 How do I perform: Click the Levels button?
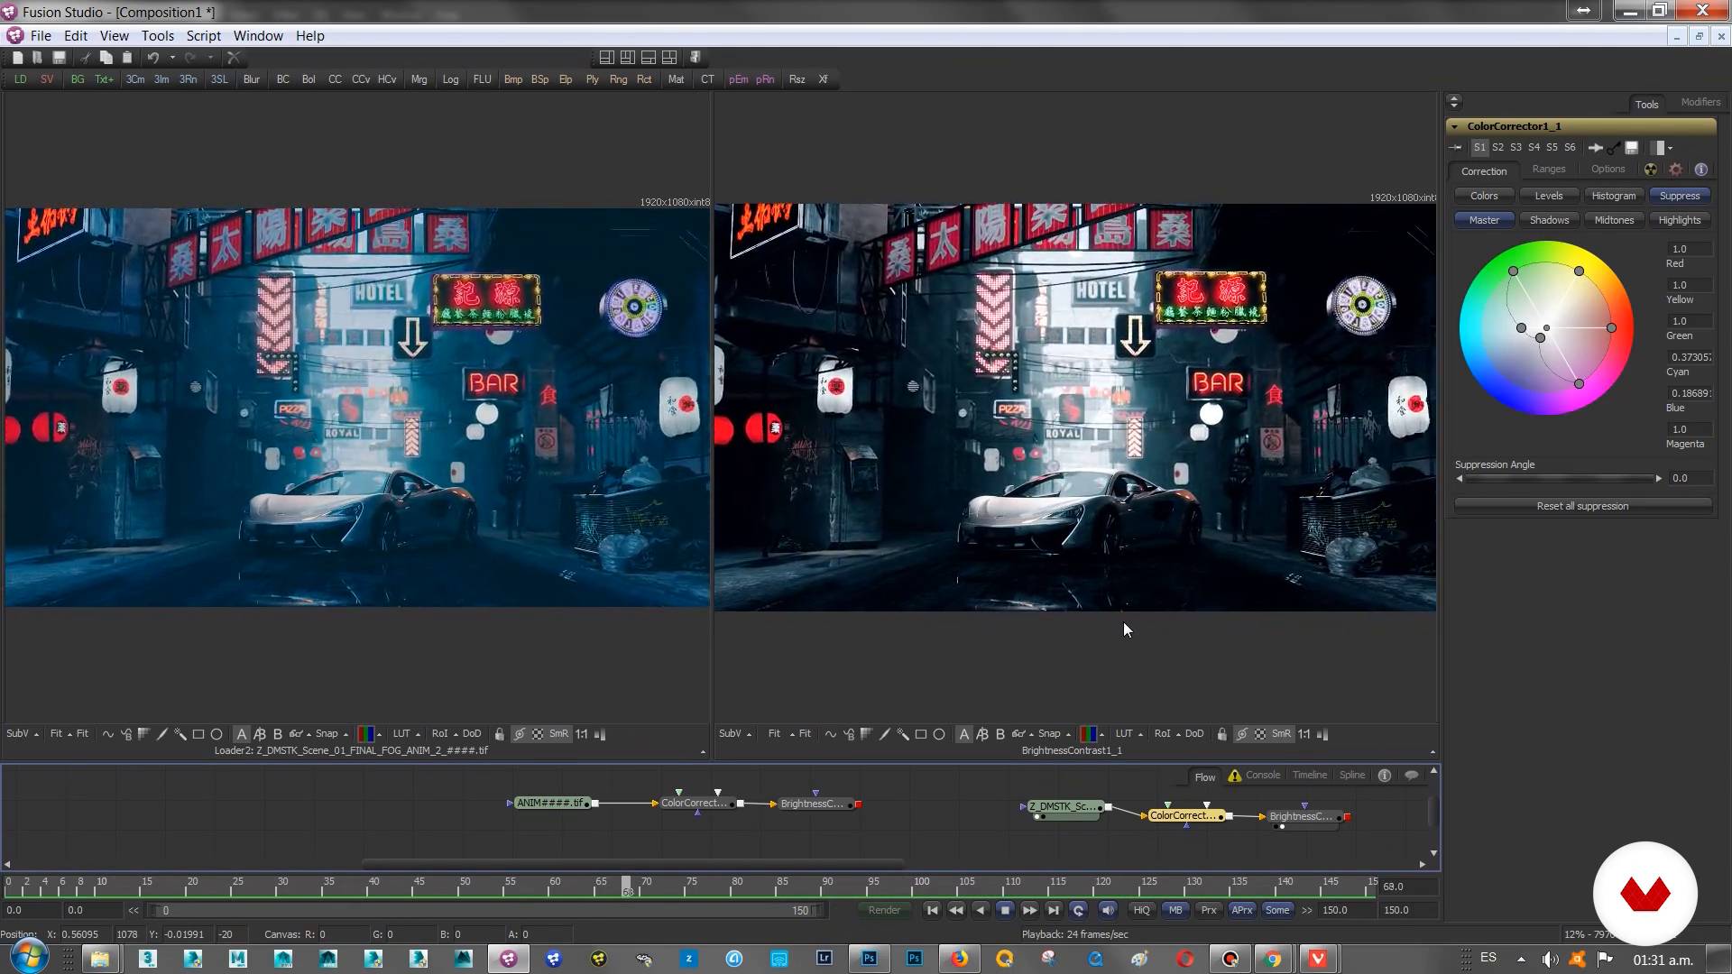click(x=1549, y=196)
